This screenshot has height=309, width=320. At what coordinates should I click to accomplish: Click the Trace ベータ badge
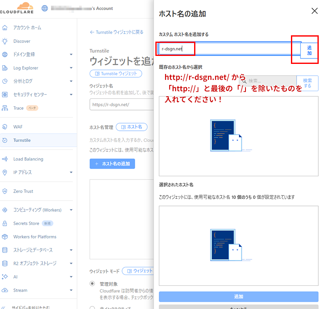32,108
